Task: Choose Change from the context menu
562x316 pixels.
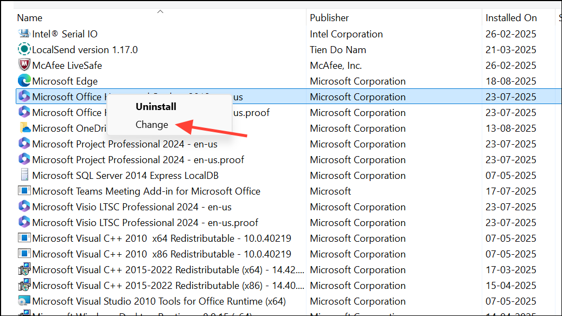Action: coord(151,124)
